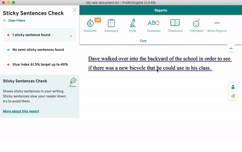Click the glue bottle sticky icon
Viewport: 242px width, 152px height.
(x=73, y=82)
